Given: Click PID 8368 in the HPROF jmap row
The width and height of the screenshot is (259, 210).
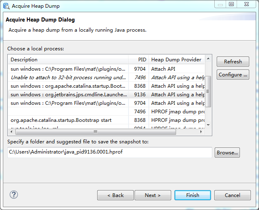Looking at the screenshot, I should click(140, 120).
